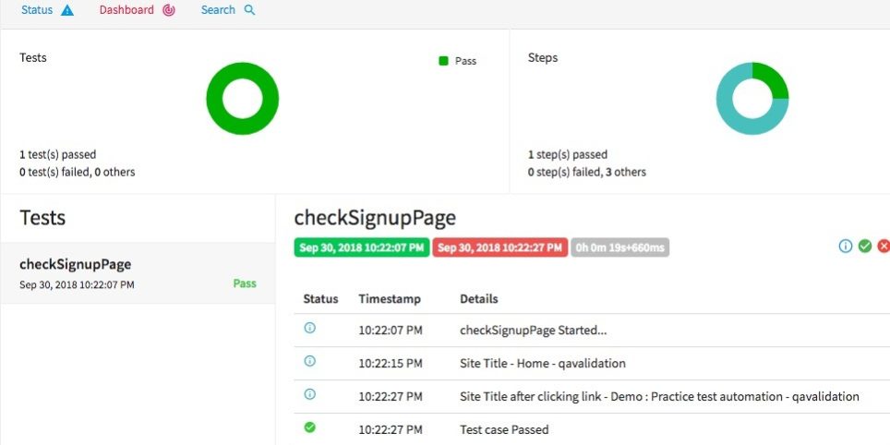The image size is (890, 445).
Task: Click green check icon in Test case Passed row
Action: [x=310, y=427]
